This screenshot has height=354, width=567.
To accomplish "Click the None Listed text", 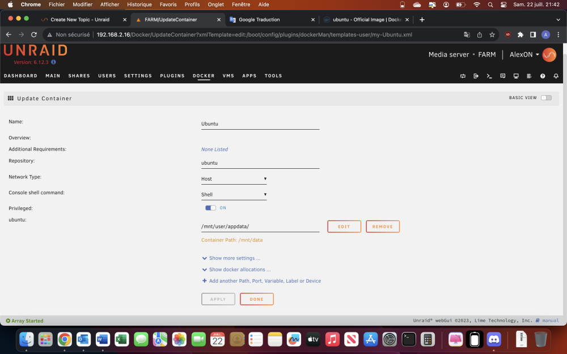I will [214, 149].
